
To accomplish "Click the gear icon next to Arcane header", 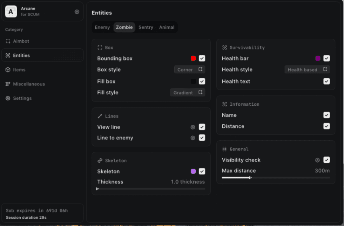I will pyautogui.click(x=77, y=12).
